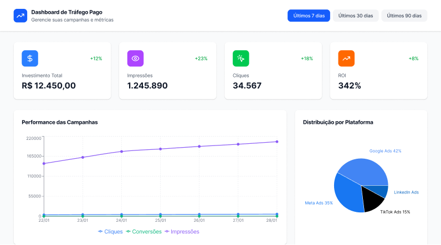Click the blue dollar sign investment icon
This screenshot has width=441, height=245.
[x=30, y=58]
